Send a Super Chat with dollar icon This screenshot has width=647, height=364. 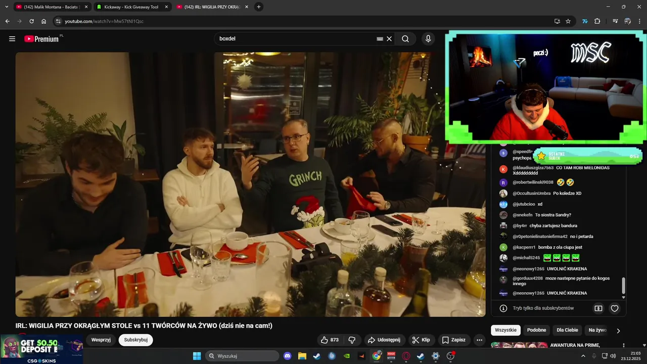click(x=598, y=308)
